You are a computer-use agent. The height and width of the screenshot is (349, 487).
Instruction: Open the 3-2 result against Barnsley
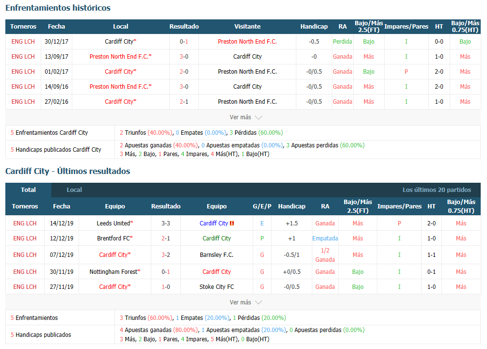[166, 255]
